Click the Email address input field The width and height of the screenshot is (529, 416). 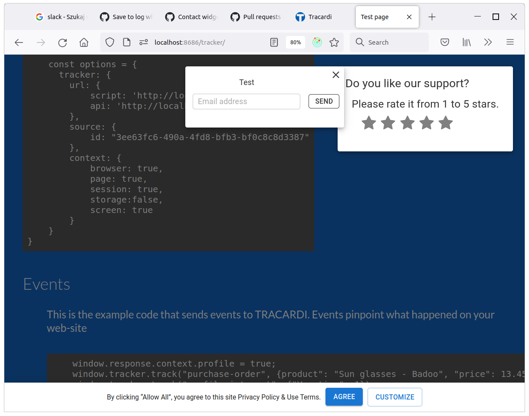click(246, 101)
